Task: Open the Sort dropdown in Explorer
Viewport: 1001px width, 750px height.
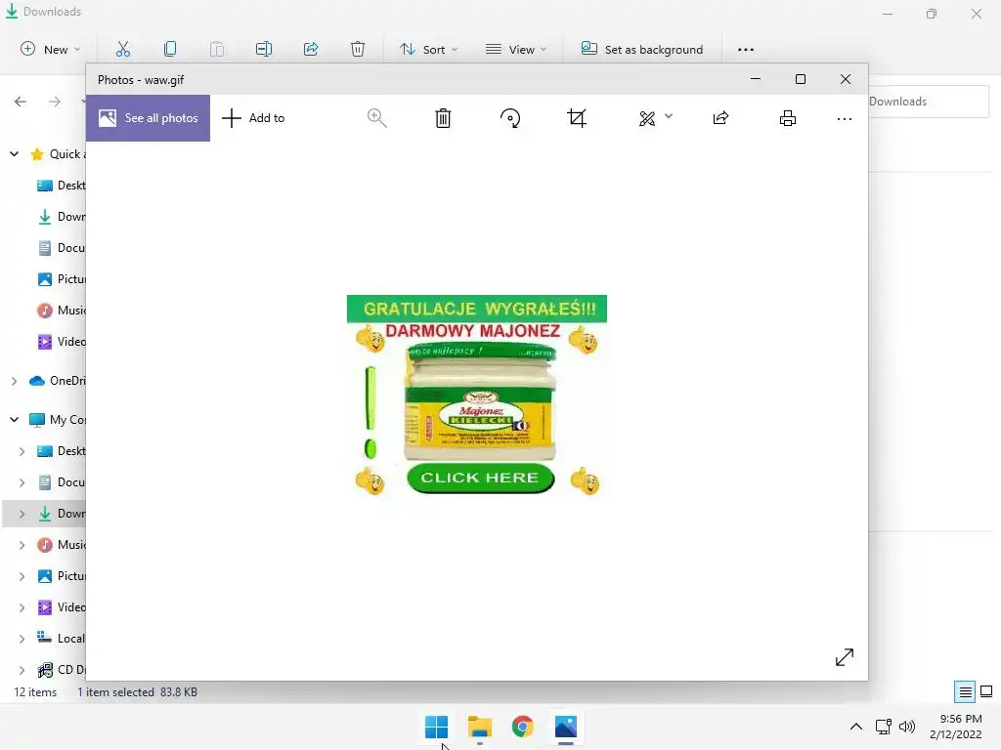Action: click(428, 49)
